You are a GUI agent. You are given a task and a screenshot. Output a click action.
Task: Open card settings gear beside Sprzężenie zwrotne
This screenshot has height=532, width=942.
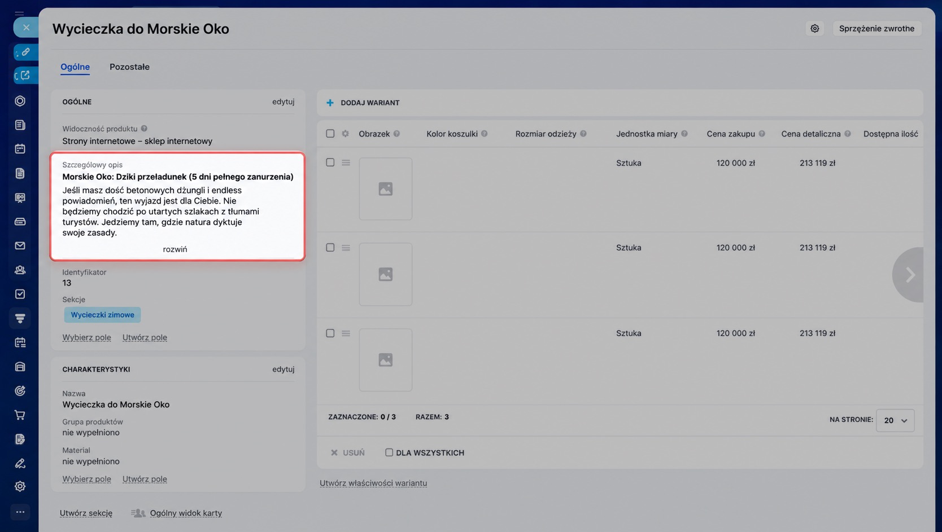815,28
